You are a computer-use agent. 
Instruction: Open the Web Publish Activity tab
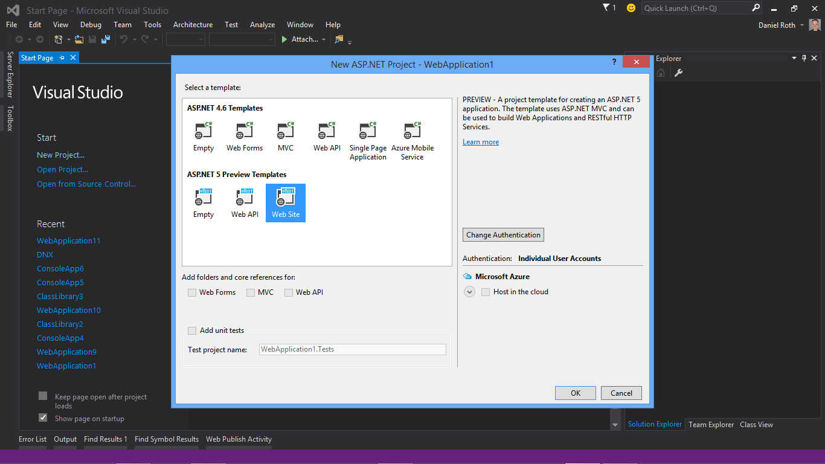(x=239, y=439)
